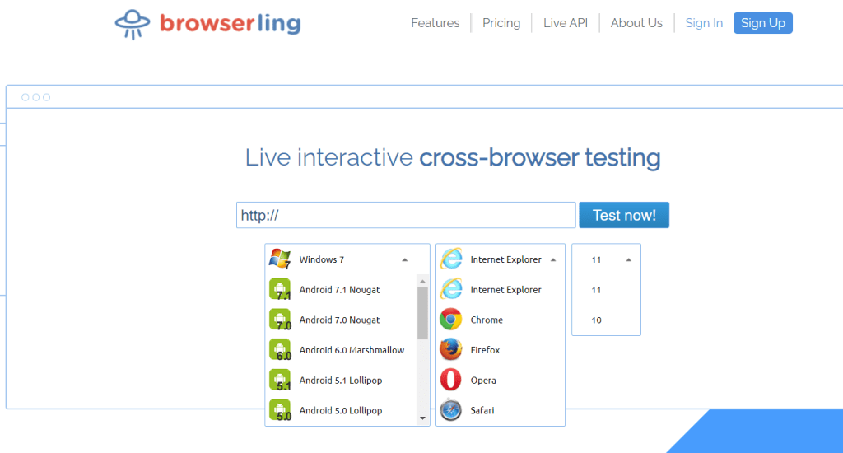Toggle the version 11 dropdown arrow
The height and width of the screenshot is (453, 843).
coord(629,259)
